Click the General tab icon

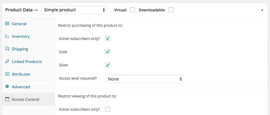(x=7, y=24)
